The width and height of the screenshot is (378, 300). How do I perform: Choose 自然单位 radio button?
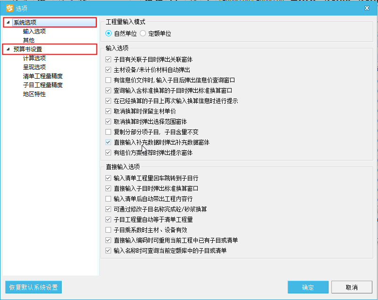tap(109, 34)
